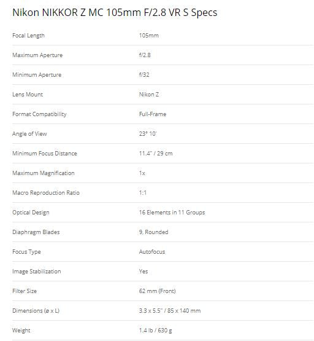Select the Weight 1.4 lb / 630 g value
Image resolution: width=314 pixels, height=341 pixels.
click(x=155, y=331)
